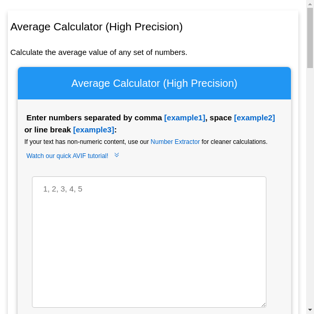
Task: Click the 'for cleaner calculations' text
Action: tap(234, 142)
